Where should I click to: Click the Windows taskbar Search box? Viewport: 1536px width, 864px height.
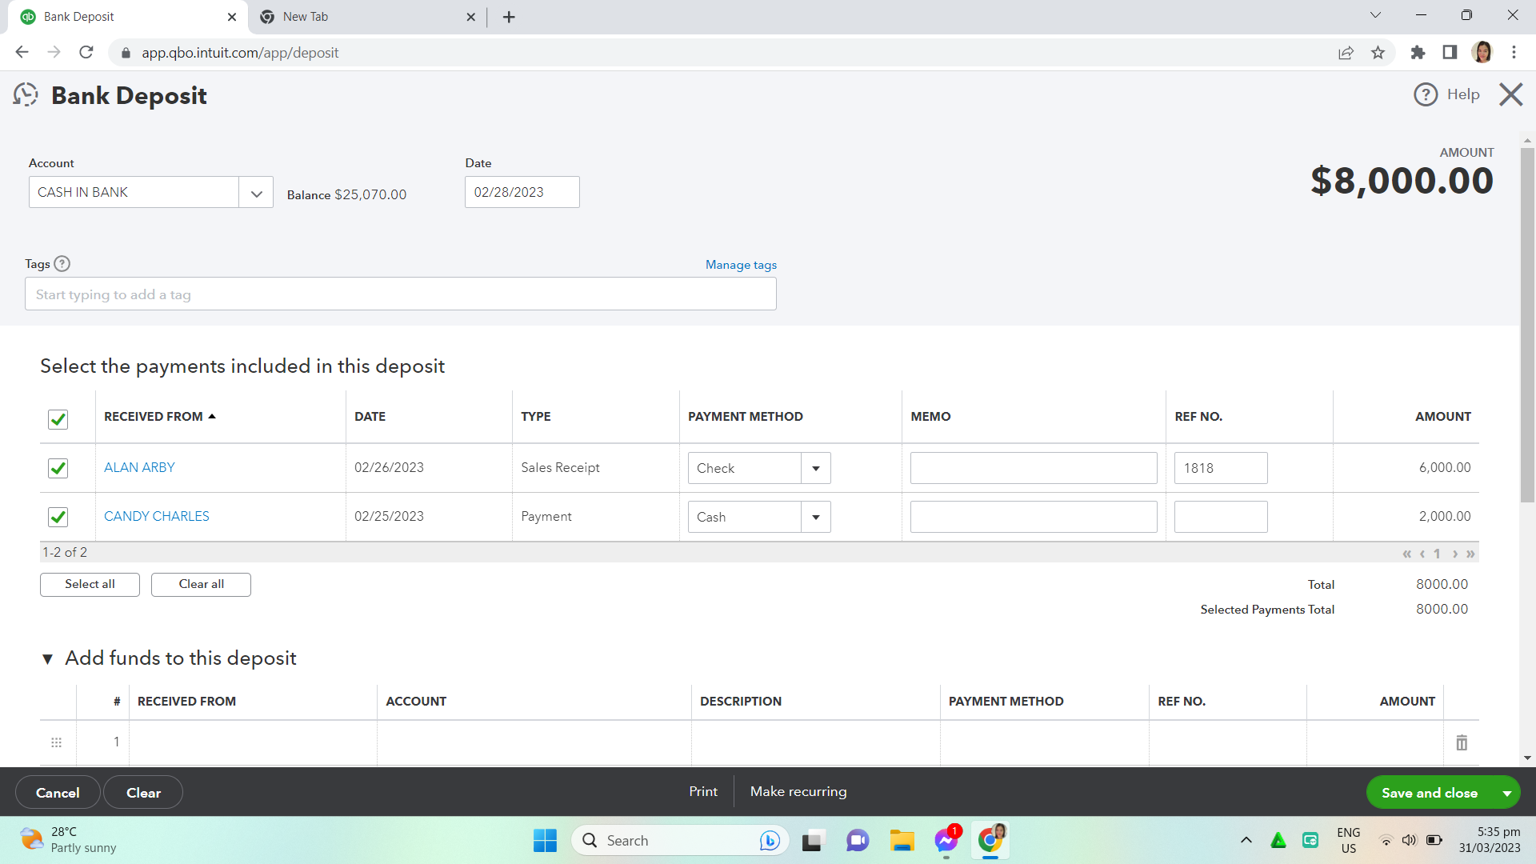pos(680,841)
